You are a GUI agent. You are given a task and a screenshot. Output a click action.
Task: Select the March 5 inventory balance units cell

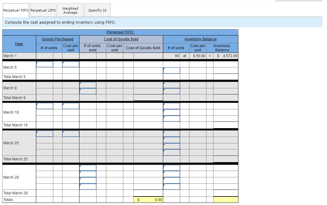(171, 70)
